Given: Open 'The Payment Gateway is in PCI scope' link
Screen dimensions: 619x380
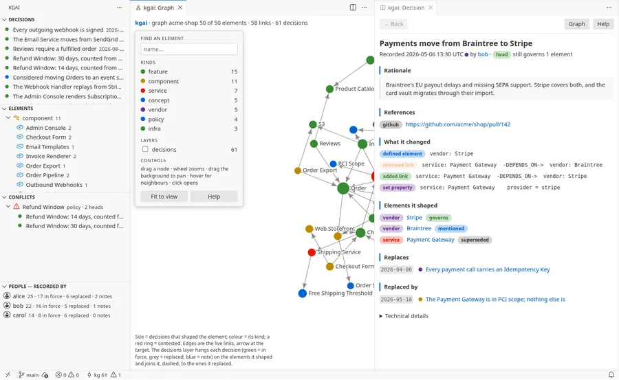Looking at the screenshot, I should (x=495, y=300).
